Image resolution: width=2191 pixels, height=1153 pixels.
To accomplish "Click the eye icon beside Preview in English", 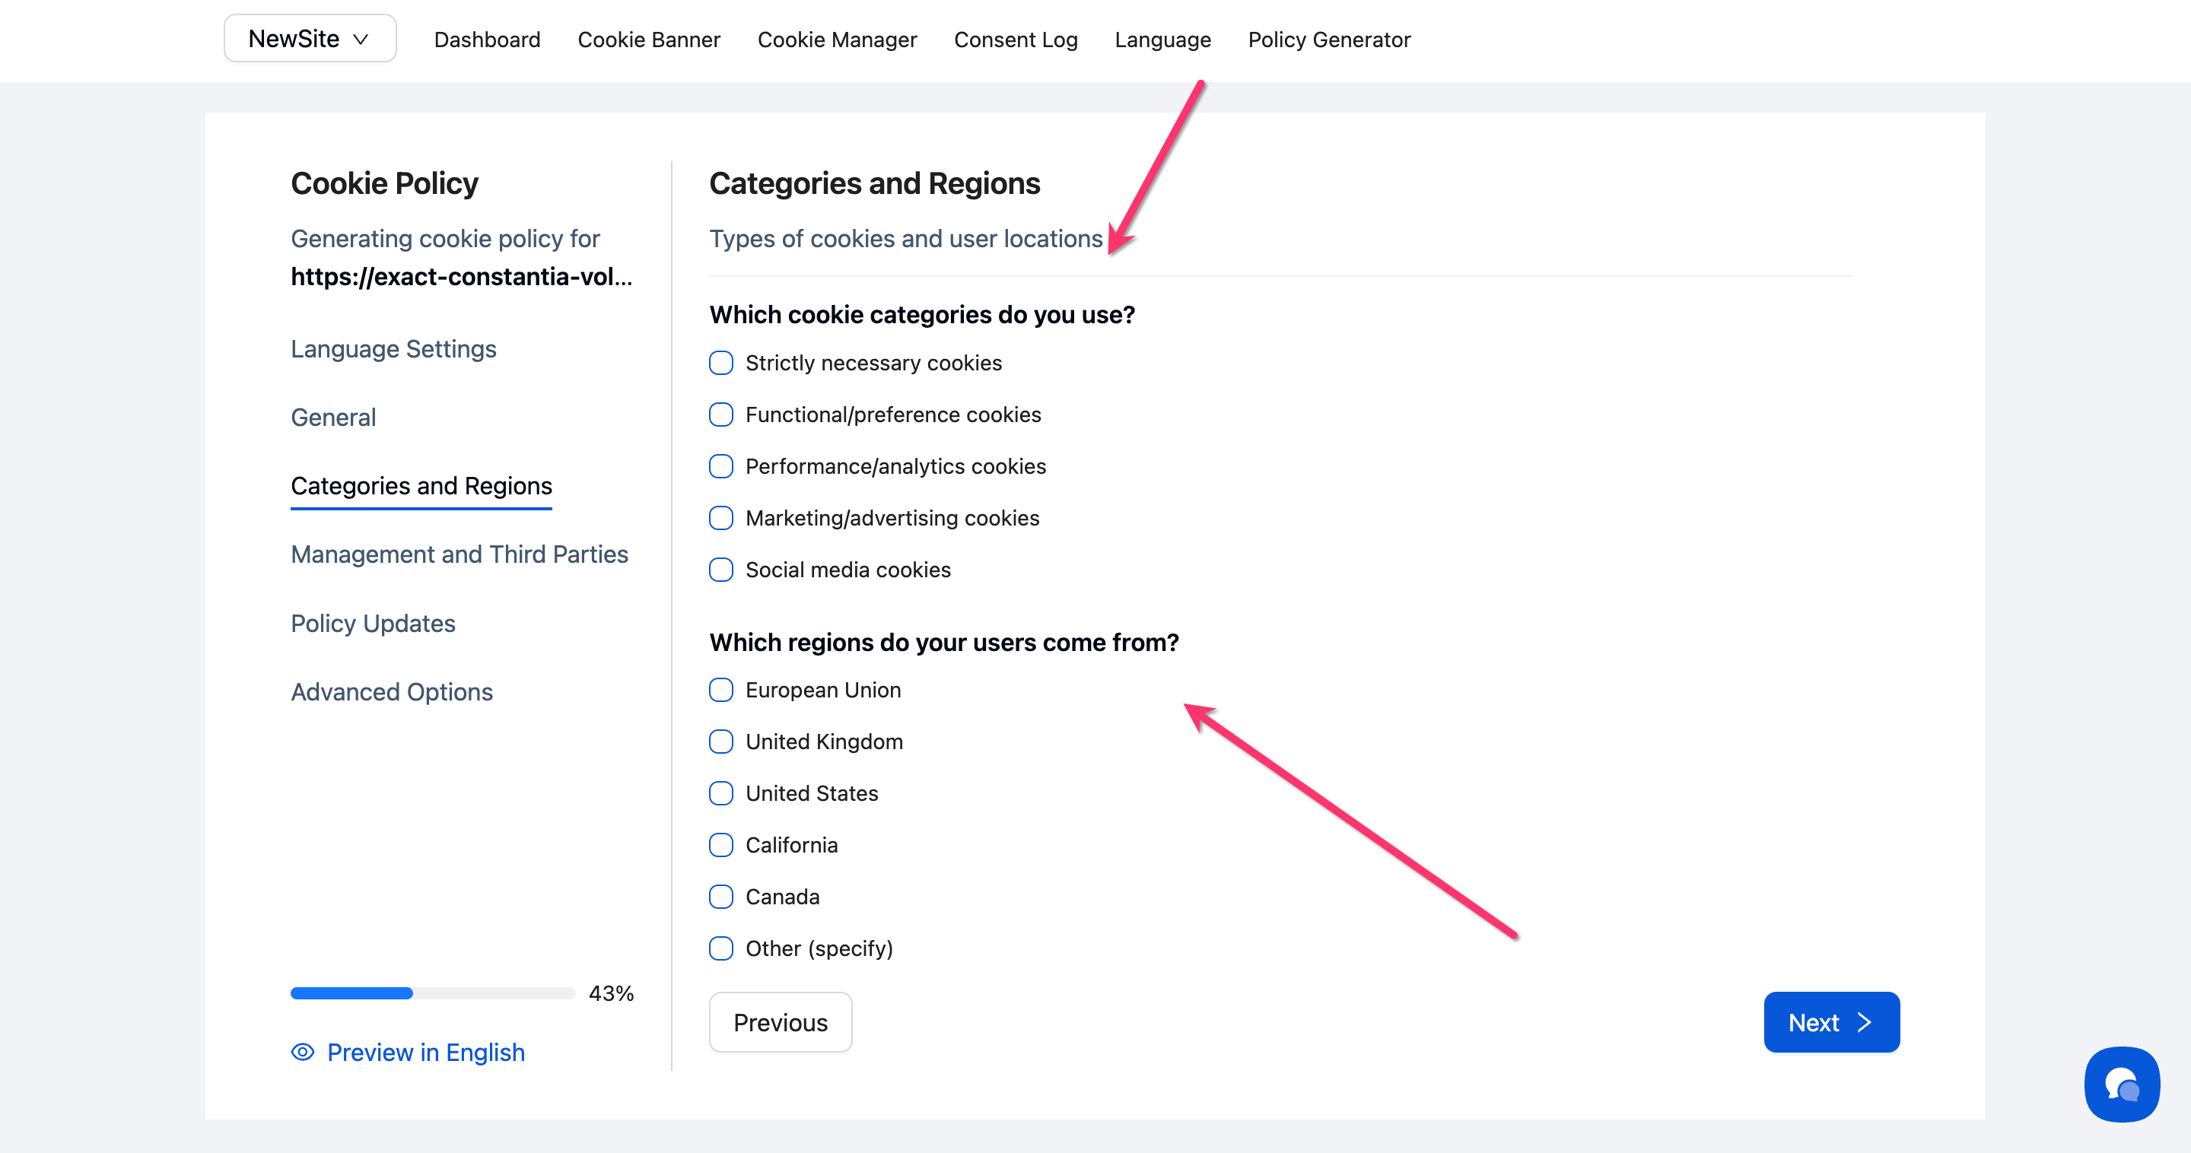I will (303, 1052).
